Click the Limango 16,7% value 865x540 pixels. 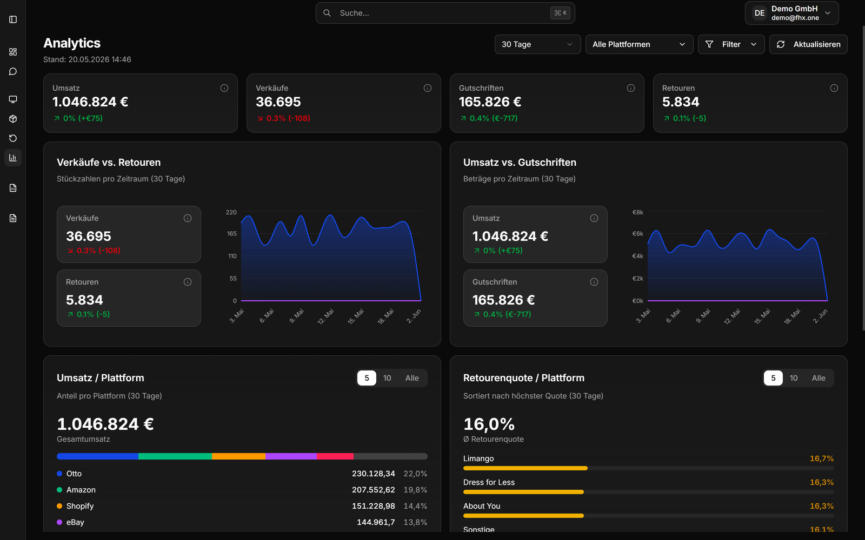(822, 458)
